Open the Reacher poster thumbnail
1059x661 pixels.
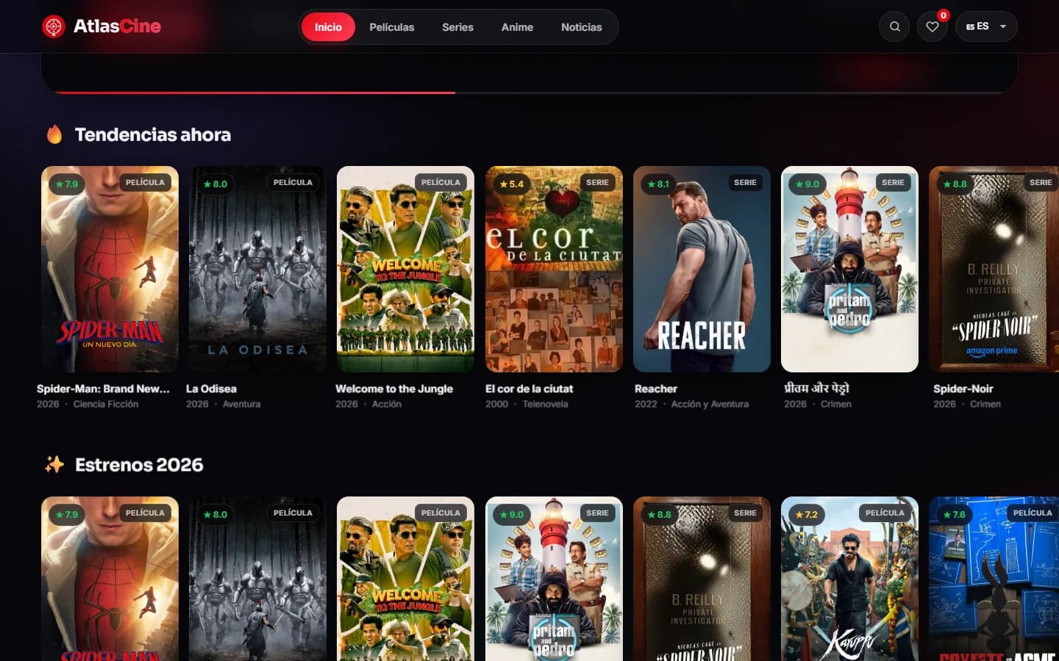pos(702,269)
